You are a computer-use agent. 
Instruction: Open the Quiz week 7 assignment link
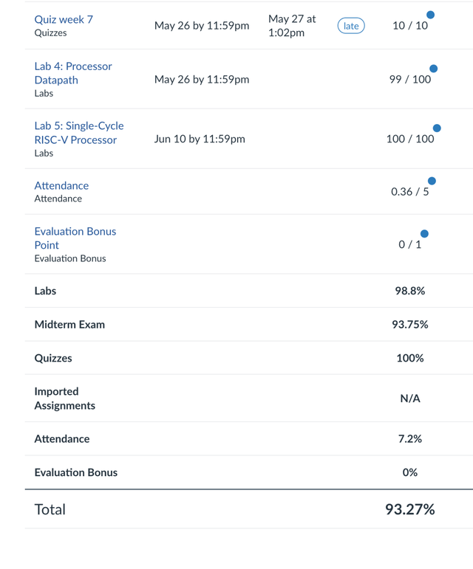point(64,19)
